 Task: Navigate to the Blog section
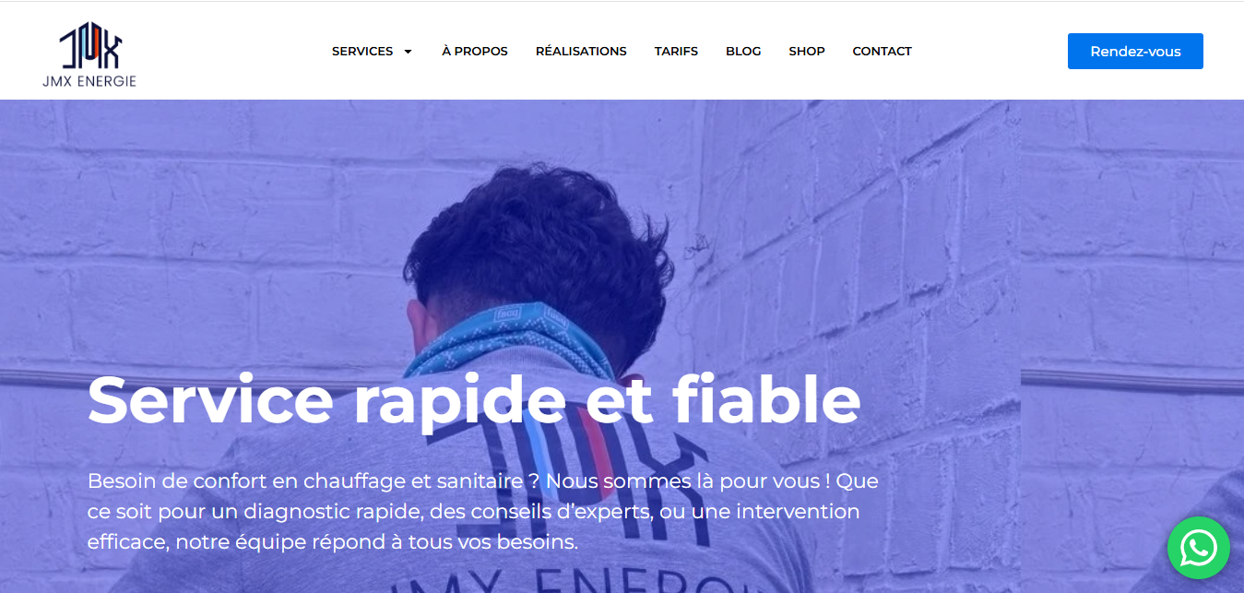point(743,52)
